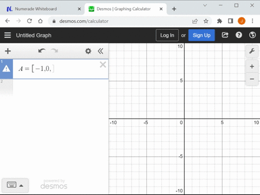The image size is (260, 195).
Task: Open a new browser tab
Action: click(174, 9)
